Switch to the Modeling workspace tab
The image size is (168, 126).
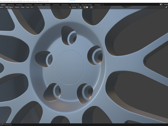[x=10, y=5]
